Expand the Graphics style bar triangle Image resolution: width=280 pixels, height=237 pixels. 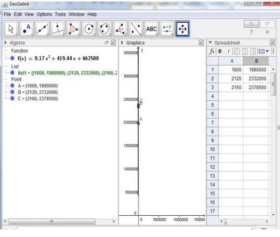click(122, 43)
